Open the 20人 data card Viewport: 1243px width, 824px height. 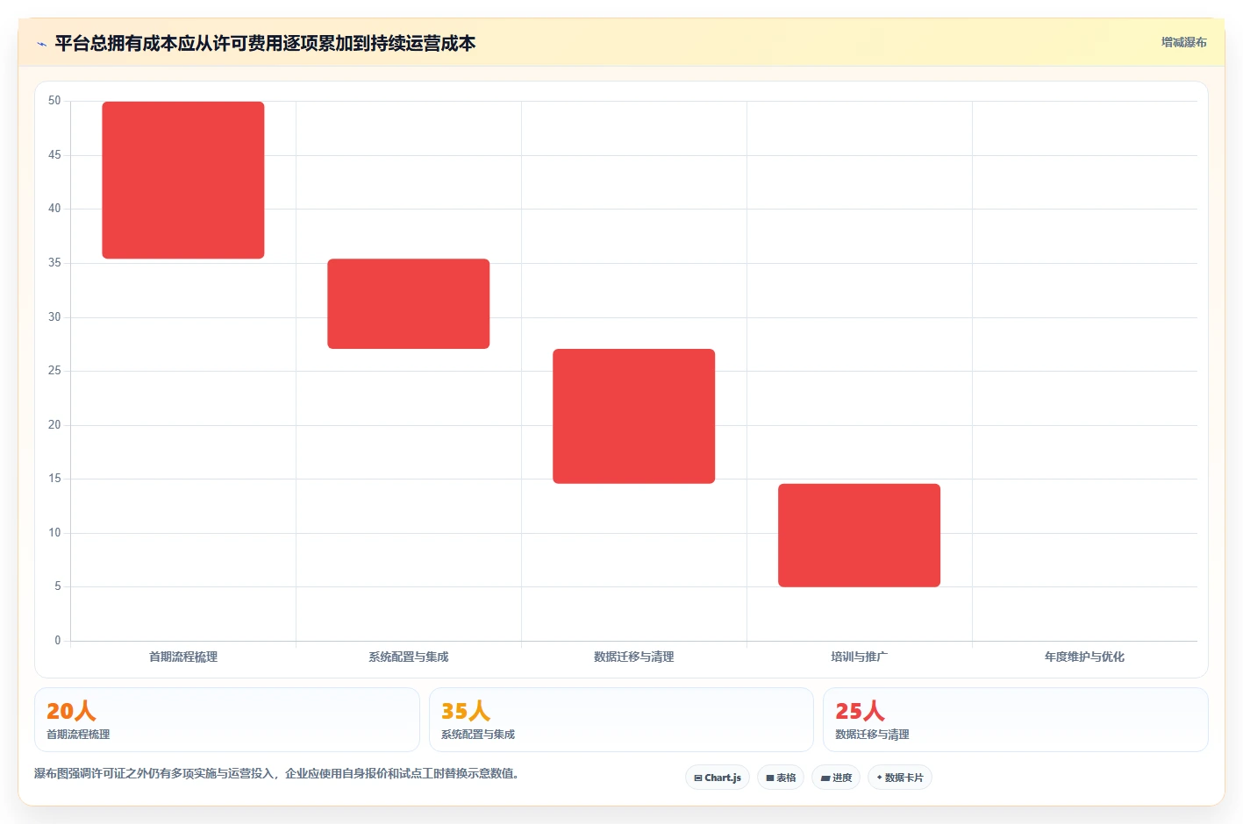point(227,720)
